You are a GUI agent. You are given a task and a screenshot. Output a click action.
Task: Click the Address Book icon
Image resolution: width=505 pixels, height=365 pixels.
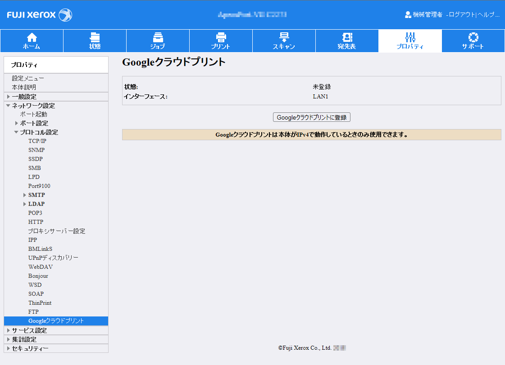[347, 37]
